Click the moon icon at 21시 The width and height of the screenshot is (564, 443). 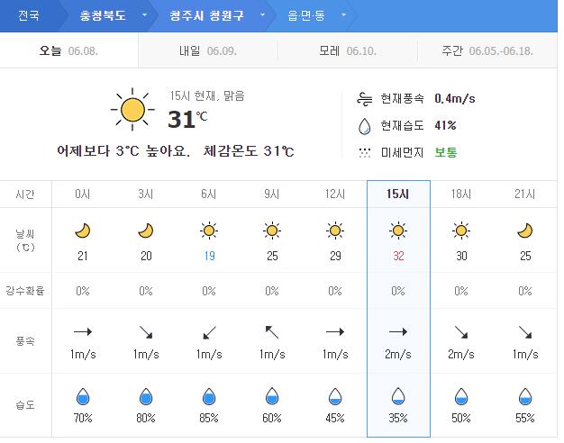coord(524,231)
